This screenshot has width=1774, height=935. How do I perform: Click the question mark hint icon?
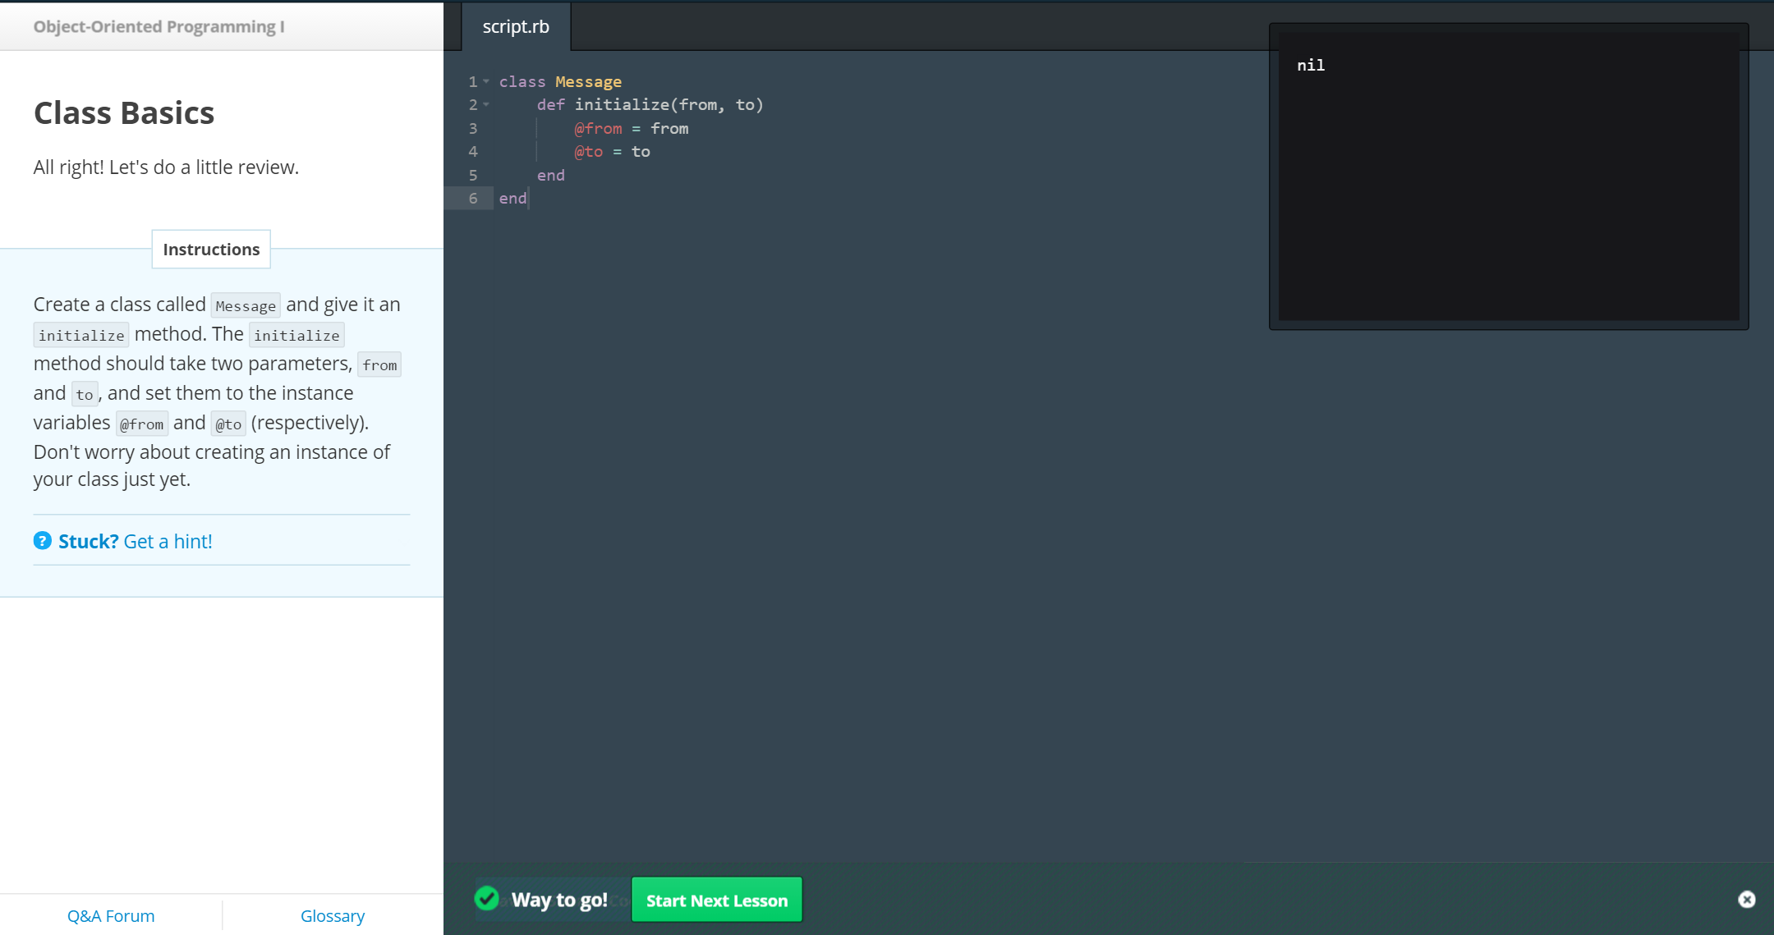pos(42,541)
